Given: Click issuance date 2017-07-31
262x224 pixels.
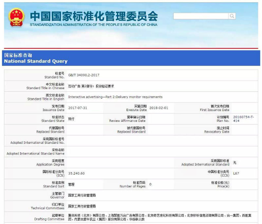Looking at the screenshot, I should [x=77, y=108].
